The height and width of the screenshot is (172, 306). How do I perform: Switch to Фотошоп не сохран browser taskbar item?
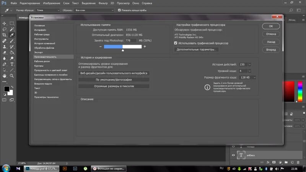pos(109,169)
